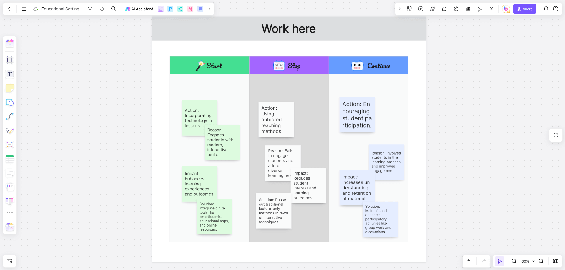Image resolution: width=565 pixels, height=270 pixels.
Task: Open the info panel icon on right
Action: (x=556, y=135)
